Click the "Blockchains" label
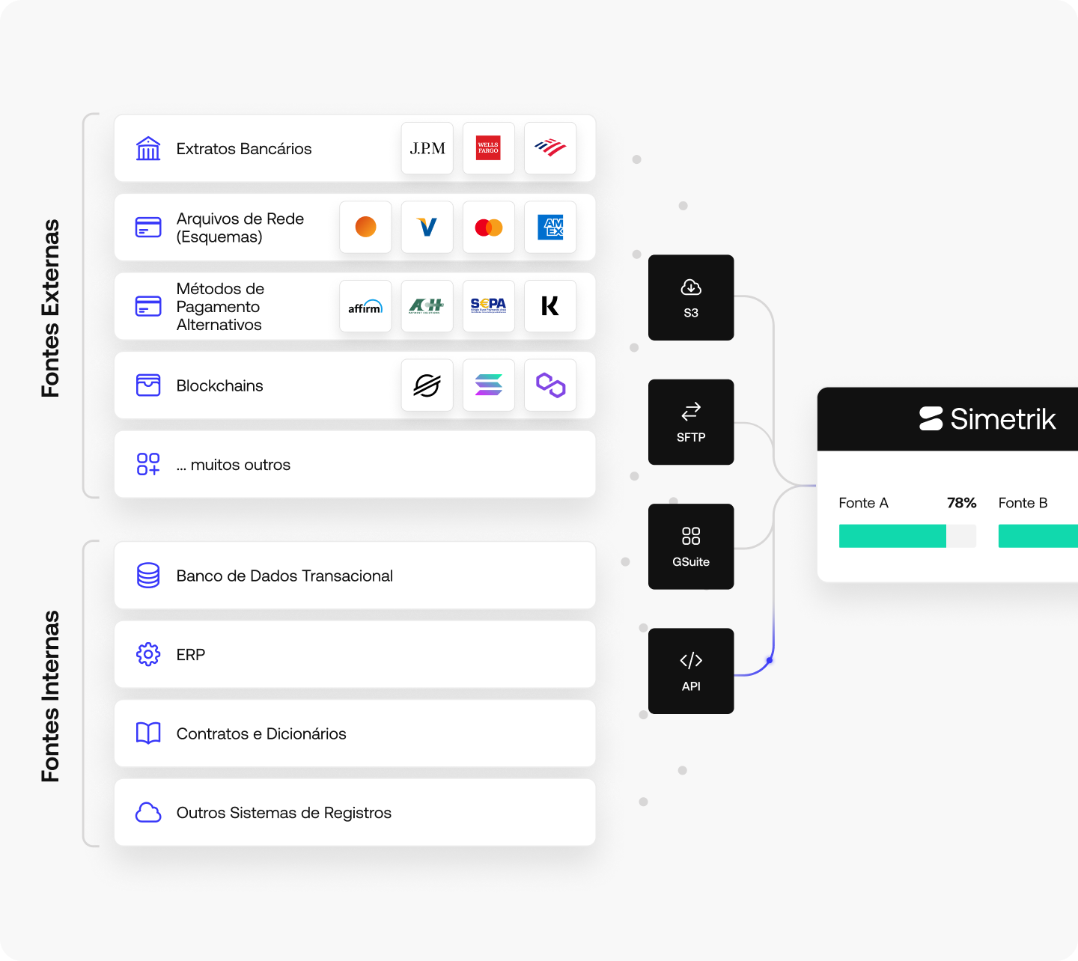 [x=220, y=385]
